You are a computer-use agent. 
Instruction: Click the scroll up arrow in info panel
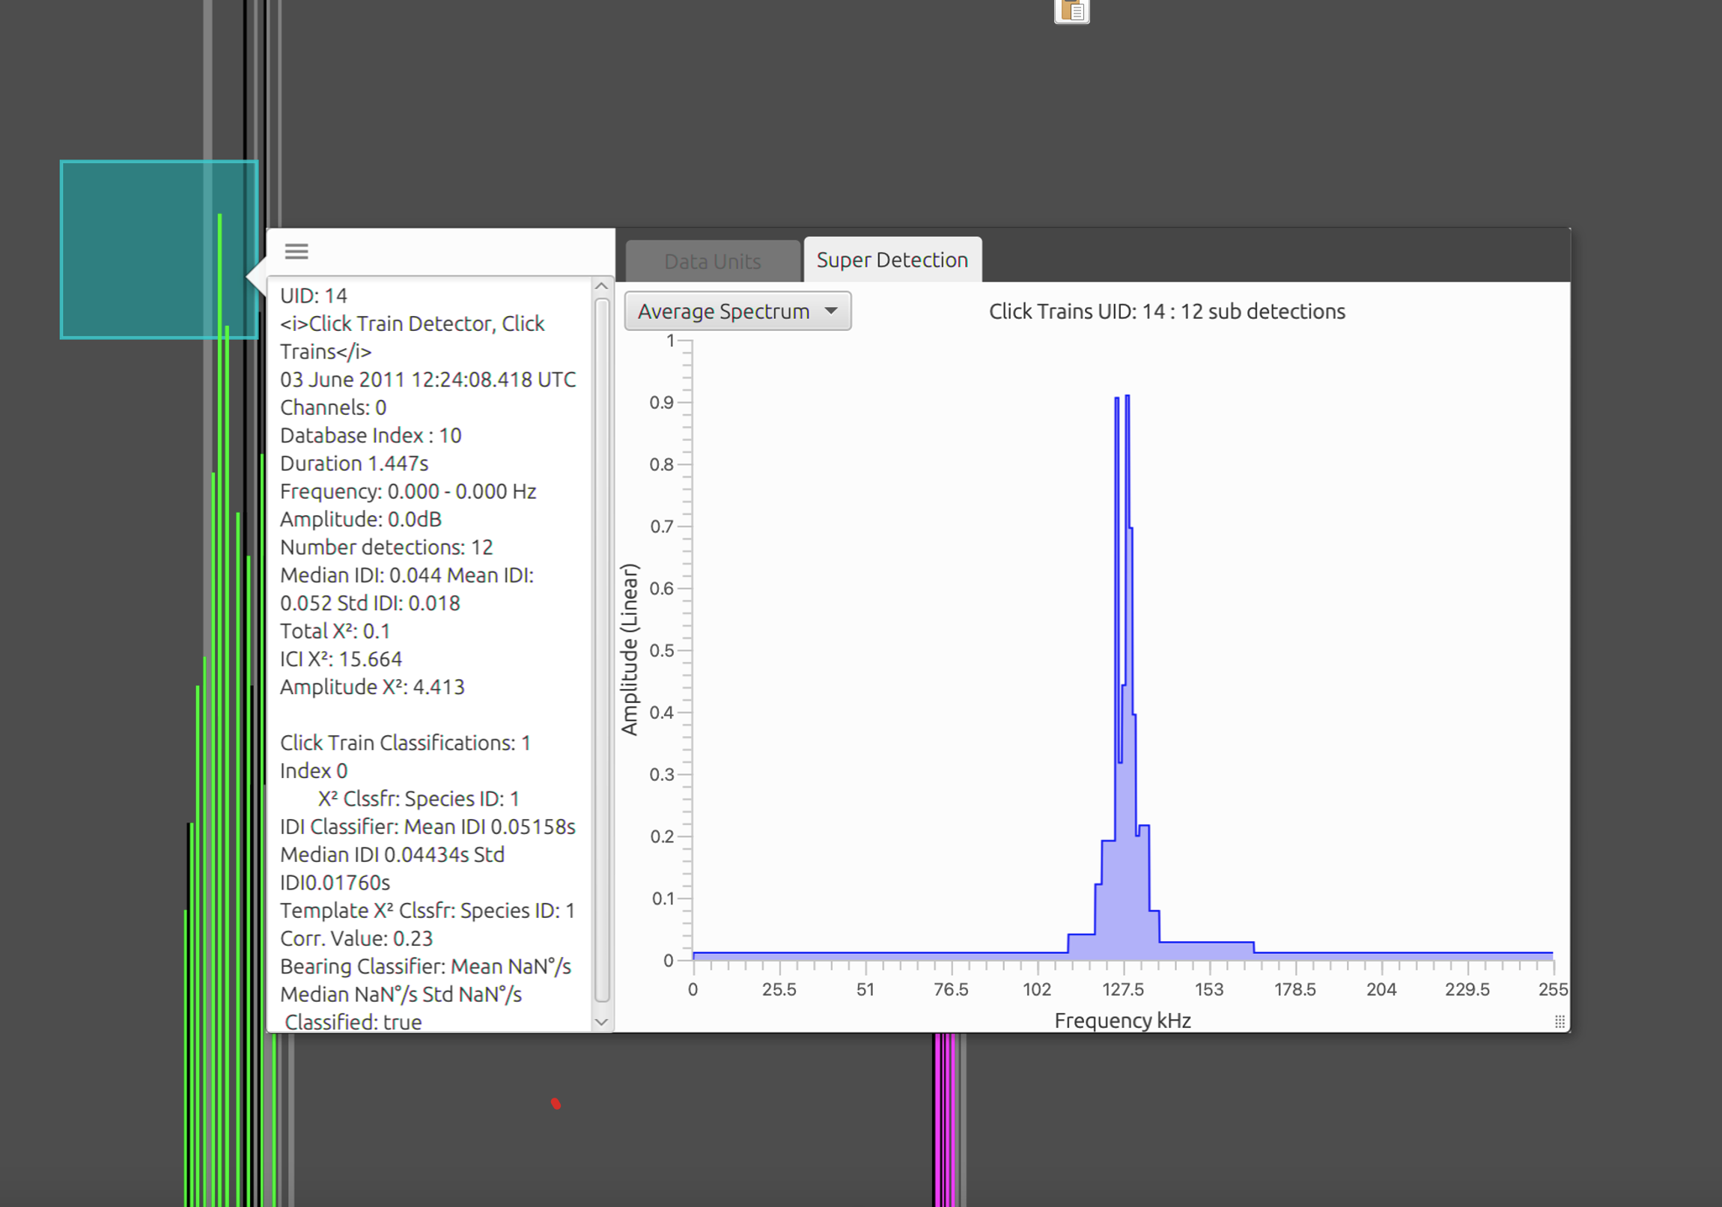[601, 287]
